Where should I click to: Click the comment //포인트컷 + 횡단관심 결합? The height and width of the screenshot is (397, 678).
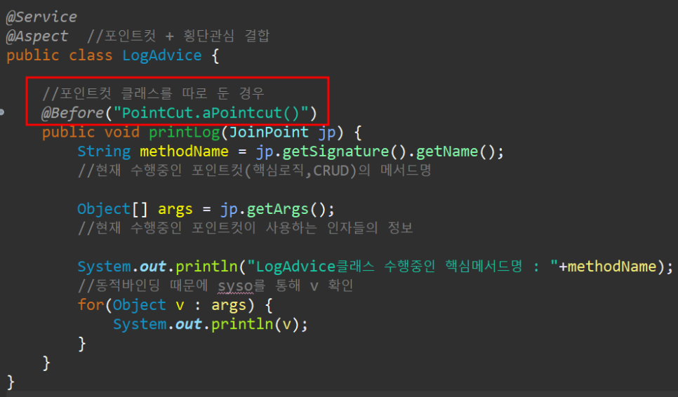pos(178,36)
